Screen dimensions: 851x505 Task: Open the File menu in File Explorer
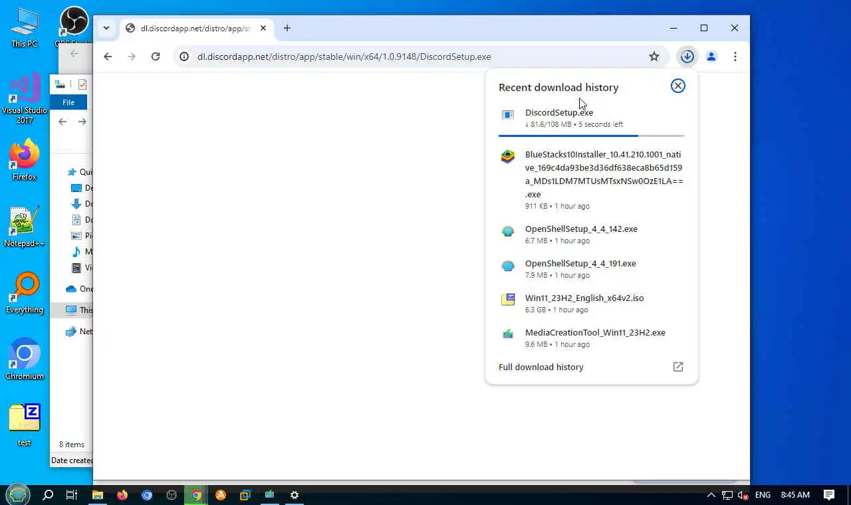[68, 102]
